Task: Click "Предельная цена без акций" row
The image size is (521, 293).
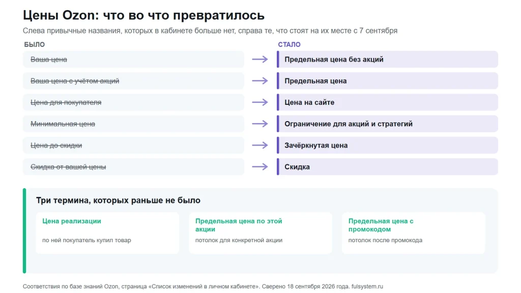Action: click(387, 60)
